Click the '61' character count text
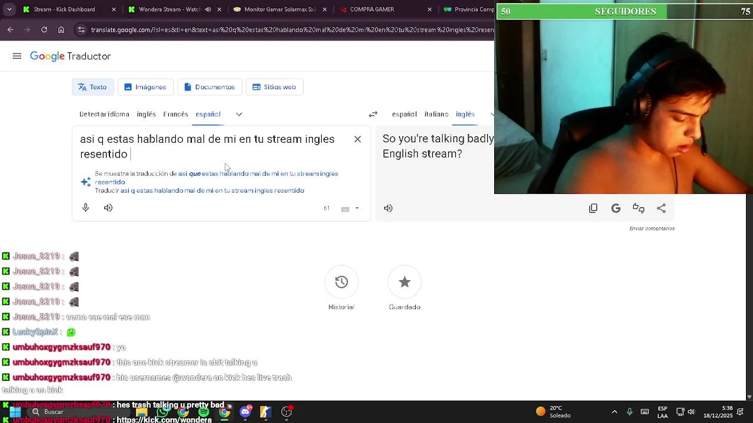The image size is (753, 423). click(x=326, y=209)
